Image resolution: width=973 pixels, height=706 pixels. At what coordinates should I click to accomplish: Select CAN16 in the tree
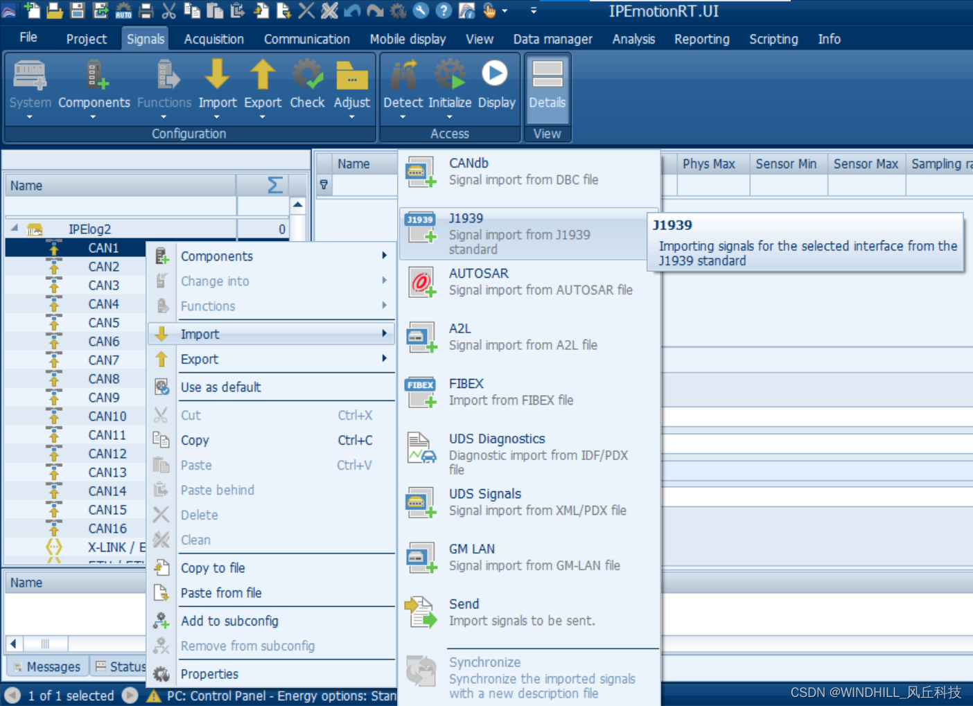click(x=107, y=528)
